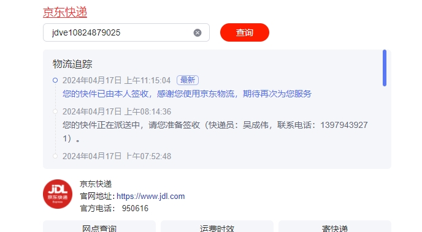
Task: Click the timestamp 2024年04月17日 上午11:15:04
Action: pyautogui.click(x=117, y=80)
